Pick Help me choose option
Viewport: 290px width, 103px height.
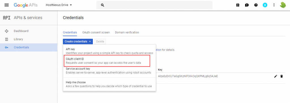pos(109,84)
